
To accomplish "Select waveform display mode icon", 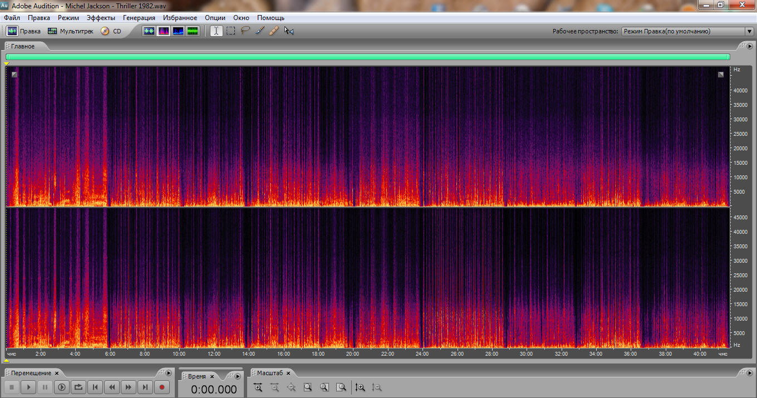I will click(x=149, y=31).
